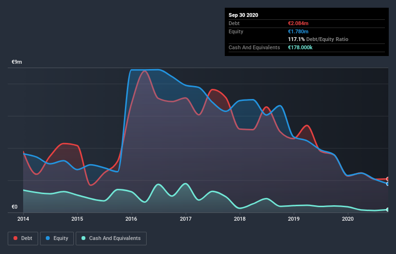Screen dimensions: 396x254
Task: Toggle the Debt series legend button
Action: pos(23,239)
